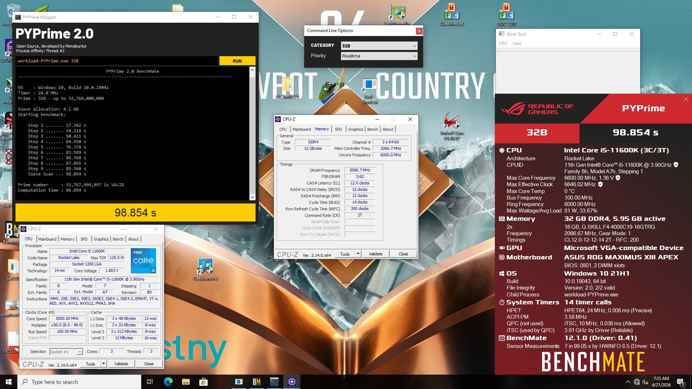This screenshot has height=389, width=692.
Task: Click Close button in lower-left CPU-Z window
Action: pyautogui.click(x=149, y=364)
